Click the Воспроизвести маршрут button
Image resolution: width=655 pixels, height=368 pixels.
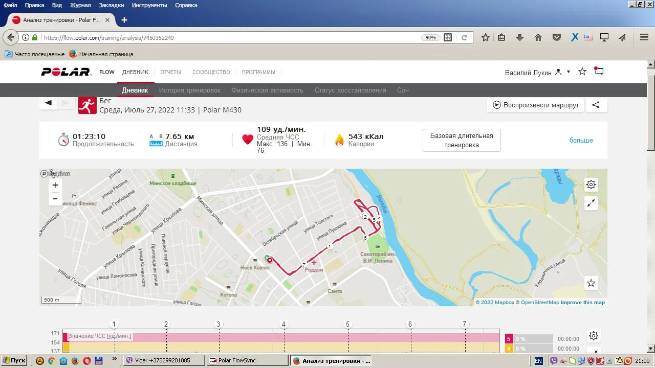click(x=535, y=105)
